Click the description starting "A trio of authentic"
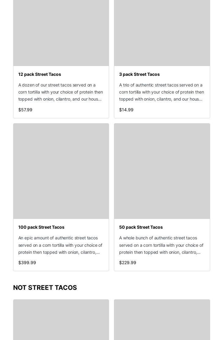223x340 pixels. point(161,92)
